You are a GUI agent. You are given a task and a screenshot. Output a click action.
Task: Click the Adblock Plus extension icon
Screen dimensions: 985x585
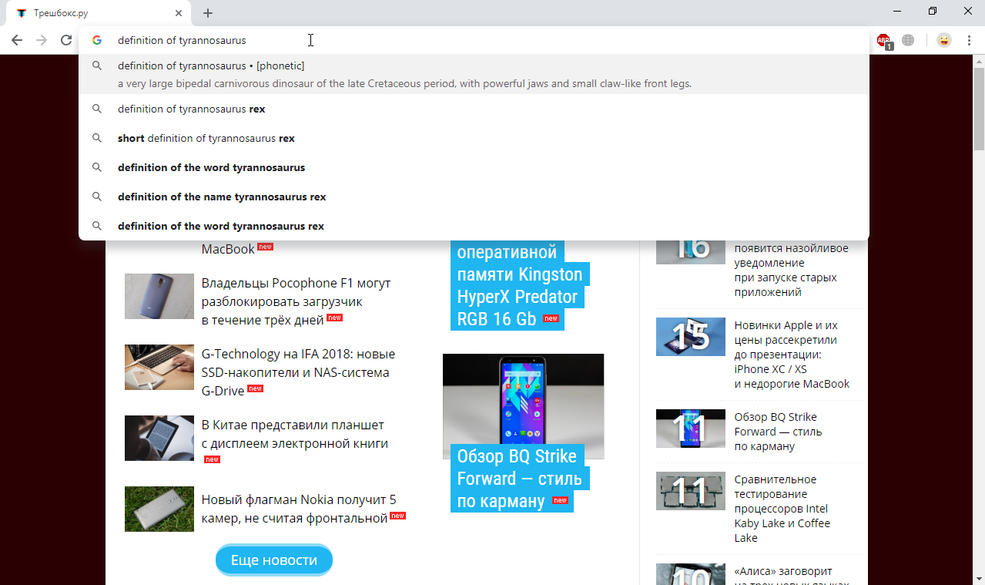[x=883, y=40]
